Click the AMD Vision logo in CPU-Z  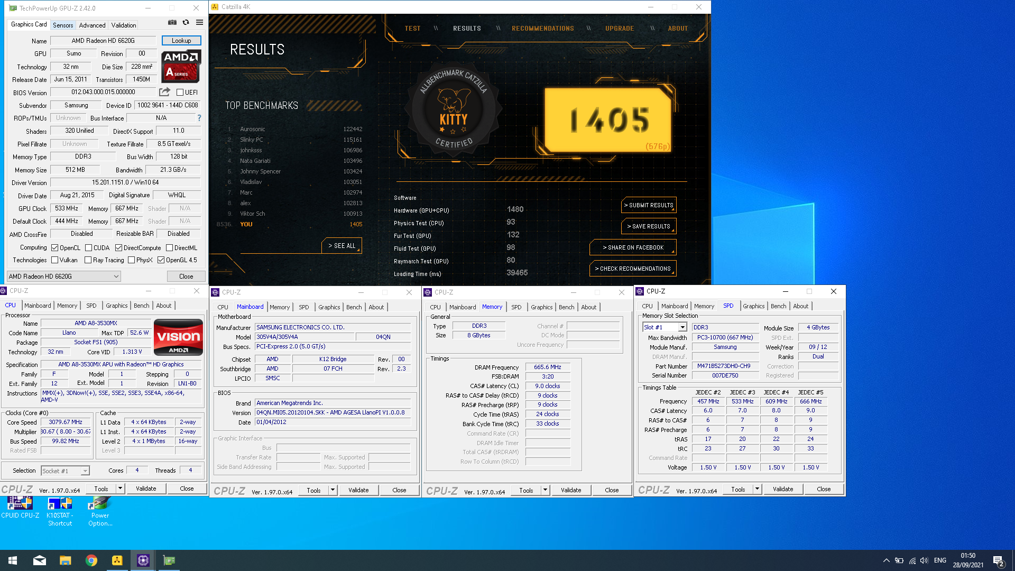click(178, 337)
